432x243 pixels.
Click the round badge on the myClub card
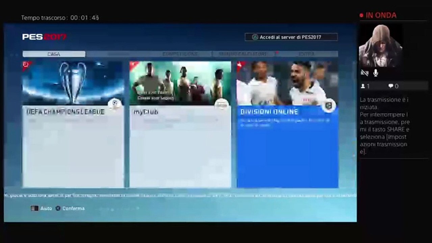coord(222,105)
